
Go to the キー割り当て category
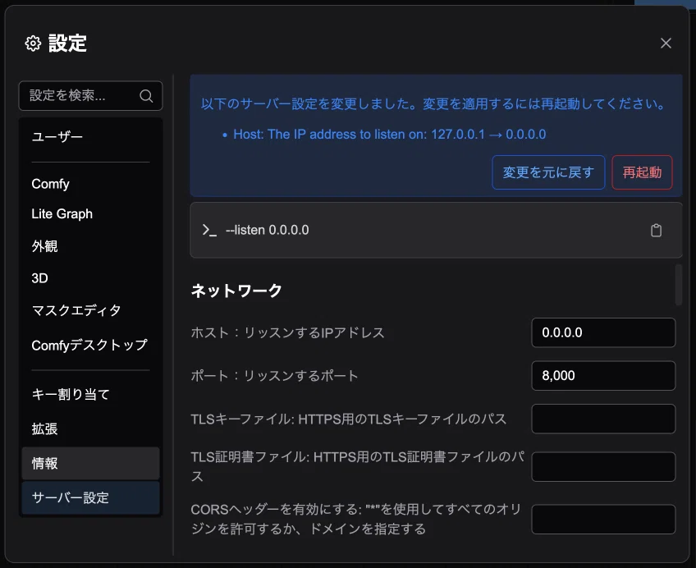pos(90,394)
